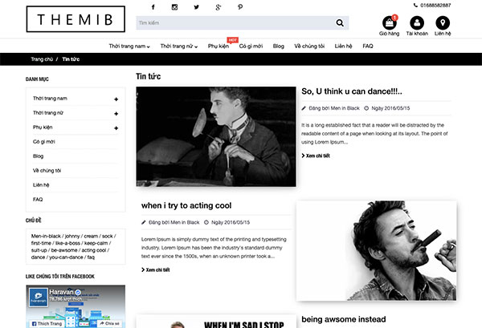Click author Men in Black on dance article
The width and height of the screenshot is (482, 328).
click(x=345, y=108)
